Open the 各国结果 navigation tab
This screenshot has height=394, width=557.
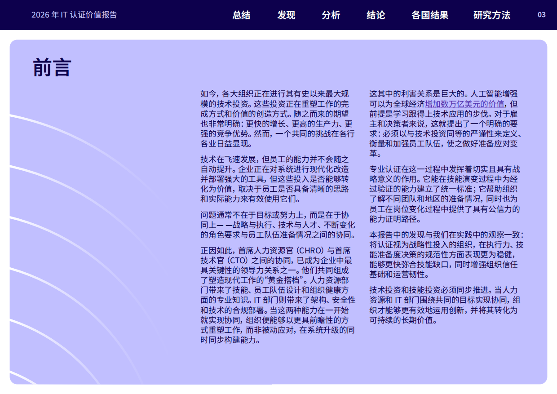pyautogui.click(x=430, y=15)
